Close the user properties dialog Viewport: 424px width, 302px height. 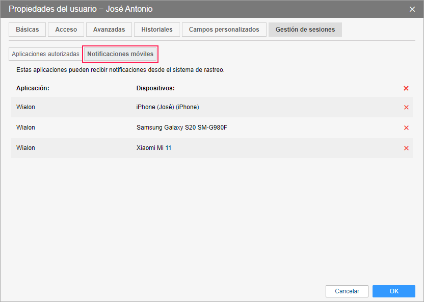[412, 9]
